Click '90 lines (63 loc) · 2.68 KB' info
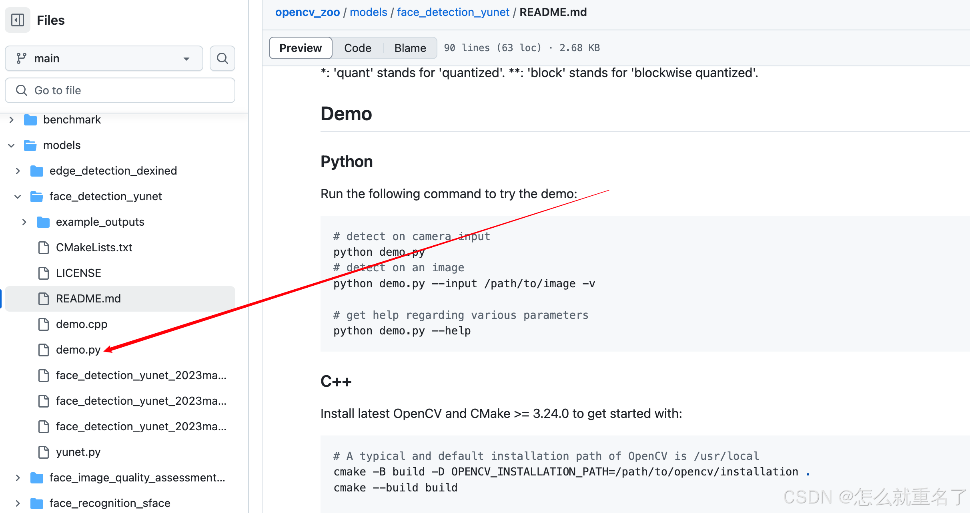Viewport: 970px width, 513px height. [522, 48]
